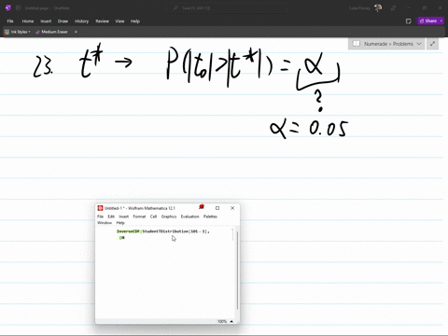This screenshot has width=448, height=336.
Task: Switch to the Review tab
Action: click(102, 21)
